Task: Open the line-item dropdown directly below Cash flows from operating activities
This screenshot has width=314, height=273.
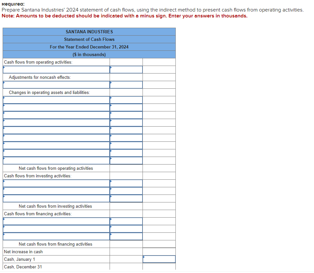Action: (x=56, y=70)
